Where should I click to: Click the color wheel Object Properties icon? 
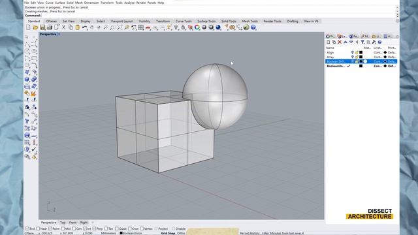click(x=197, y=27)
